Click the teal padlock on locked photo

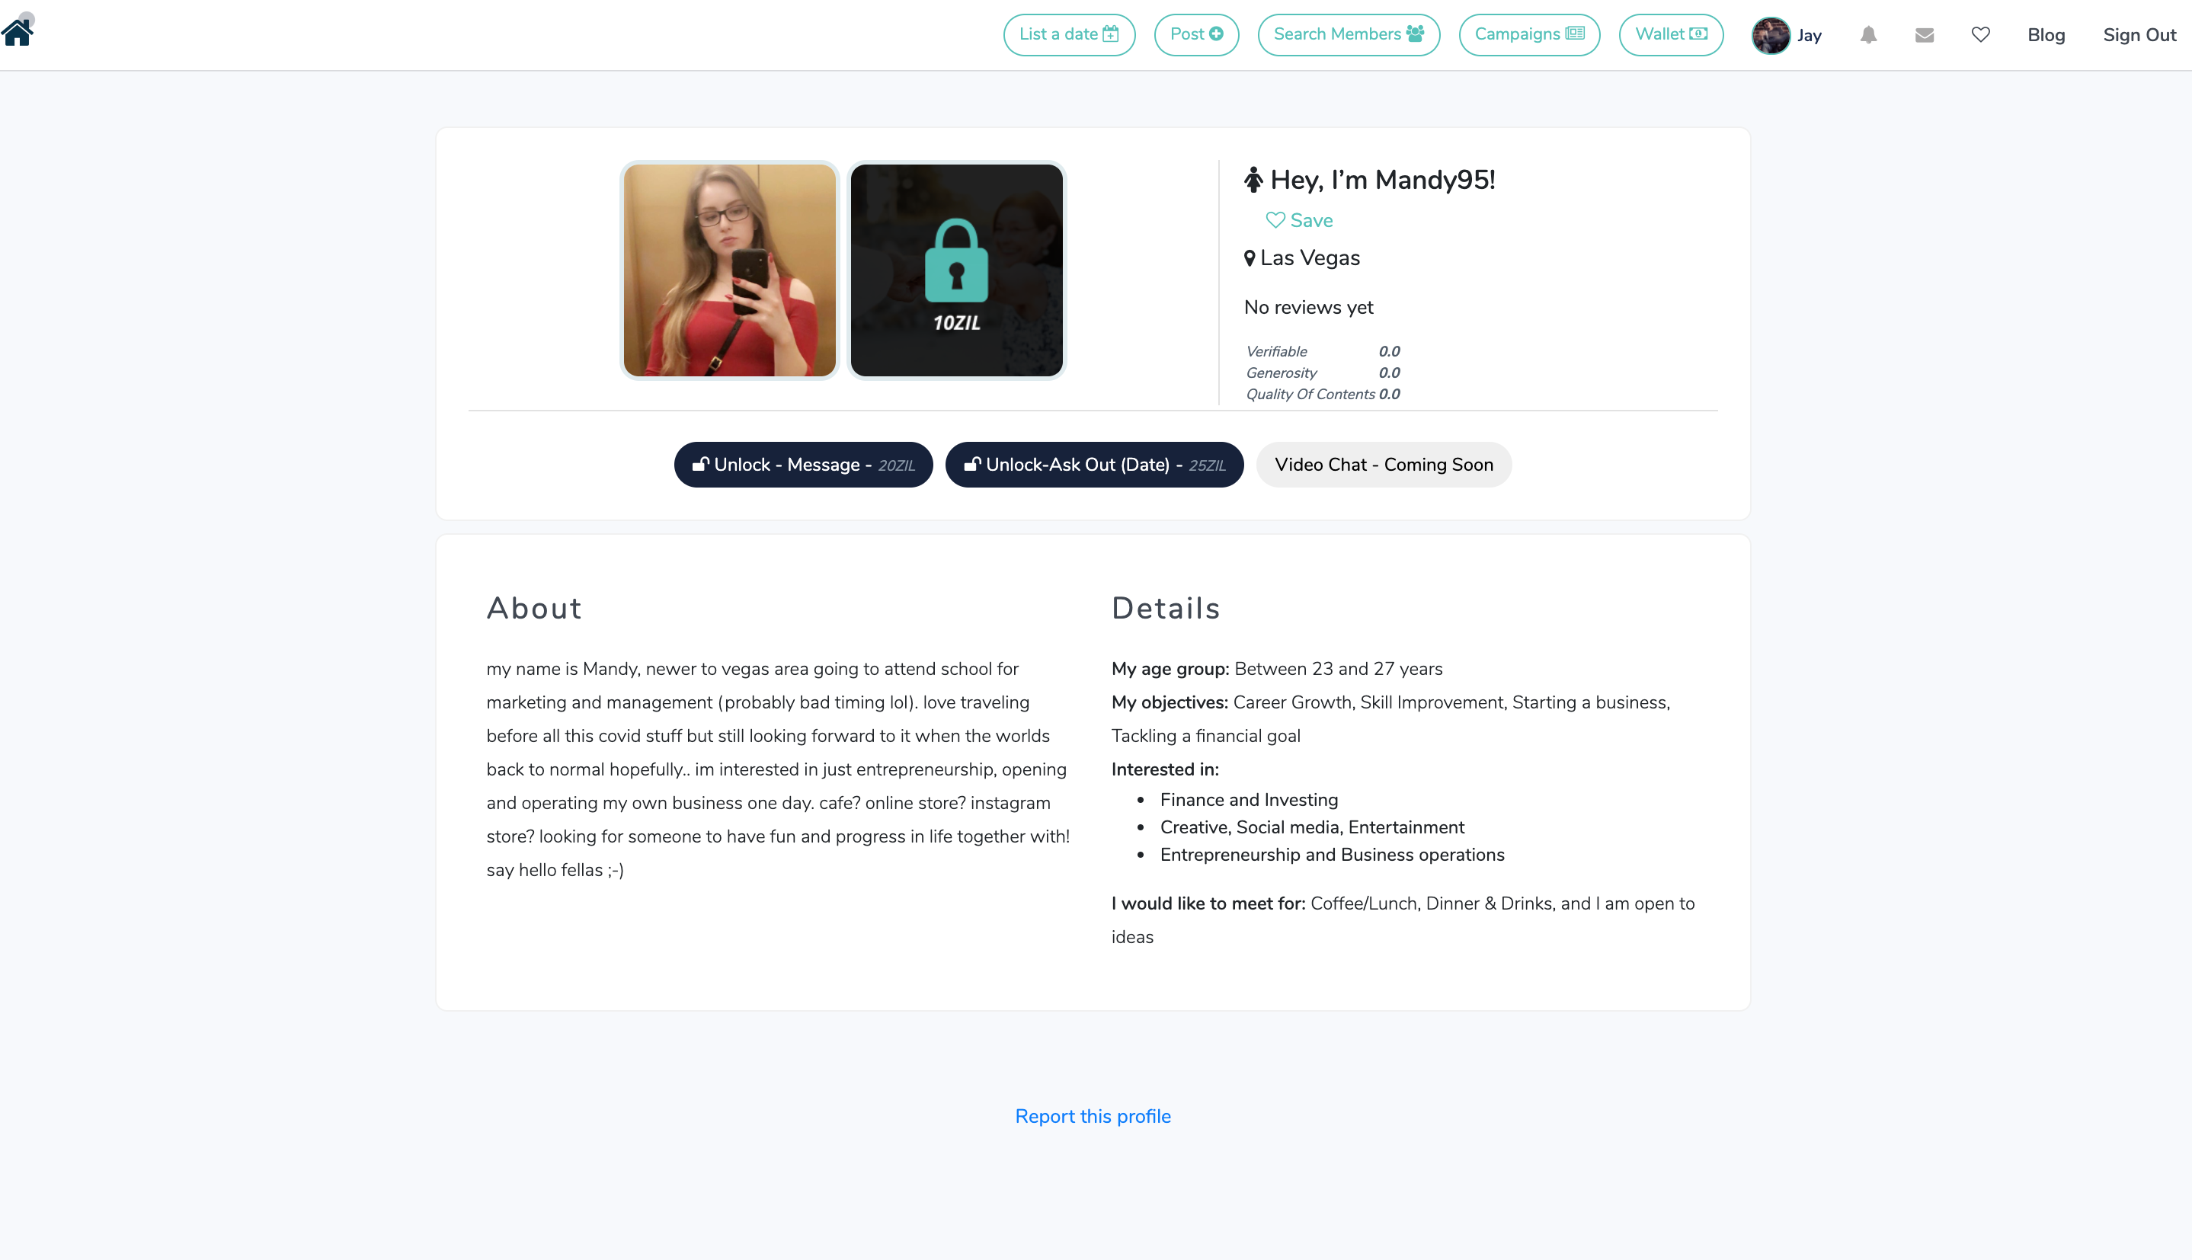point(956,261)
